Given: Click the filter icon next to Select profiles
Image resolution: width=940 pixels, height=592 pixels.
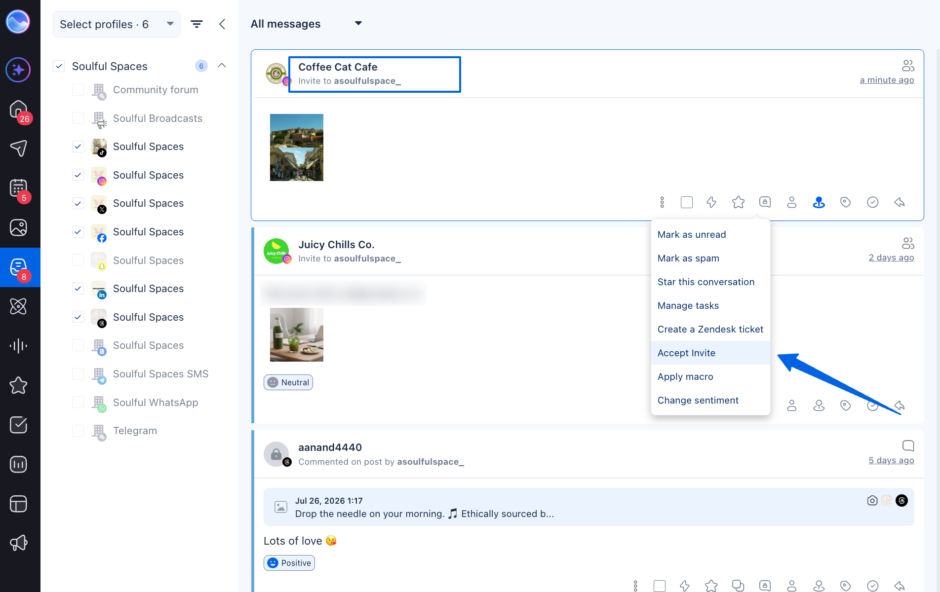Looking at the screenshot, I should point(196,24).
